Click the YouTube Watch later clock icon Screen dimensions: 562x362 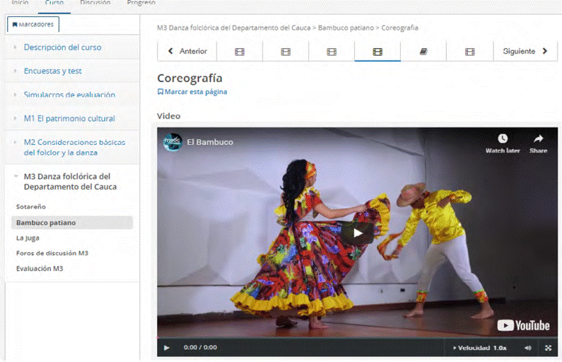[x=503, y=139]
